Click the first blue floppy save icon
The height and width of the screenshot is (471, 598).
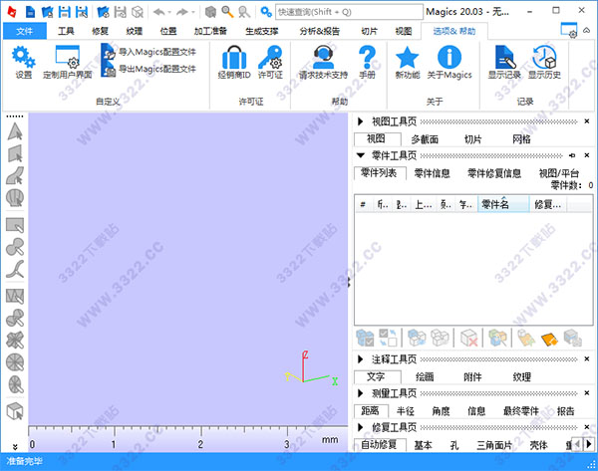(65, 12)
